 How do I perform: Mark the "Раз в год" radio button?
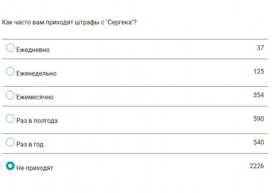coord(10,142)
